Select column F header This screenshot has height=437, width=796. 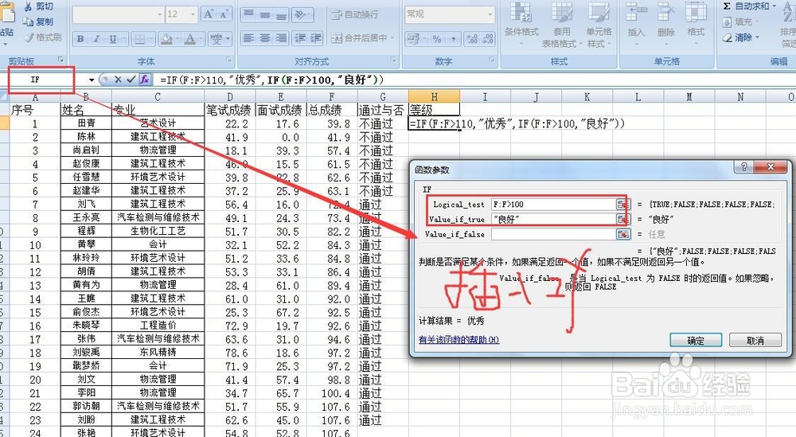tap(331, 96)
